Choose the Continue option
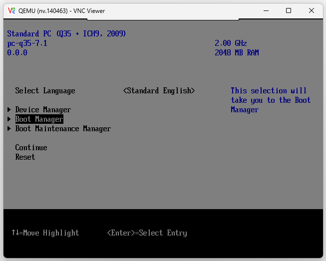This screenshot has width=326, height=261. [x=31, y=148]
